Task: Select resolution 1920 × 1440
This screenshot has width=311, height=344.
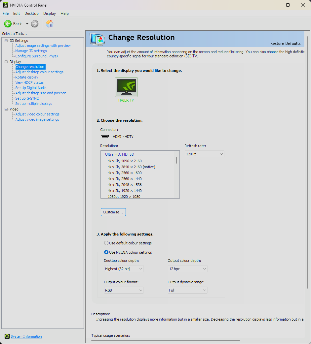Action: [125, 191]
